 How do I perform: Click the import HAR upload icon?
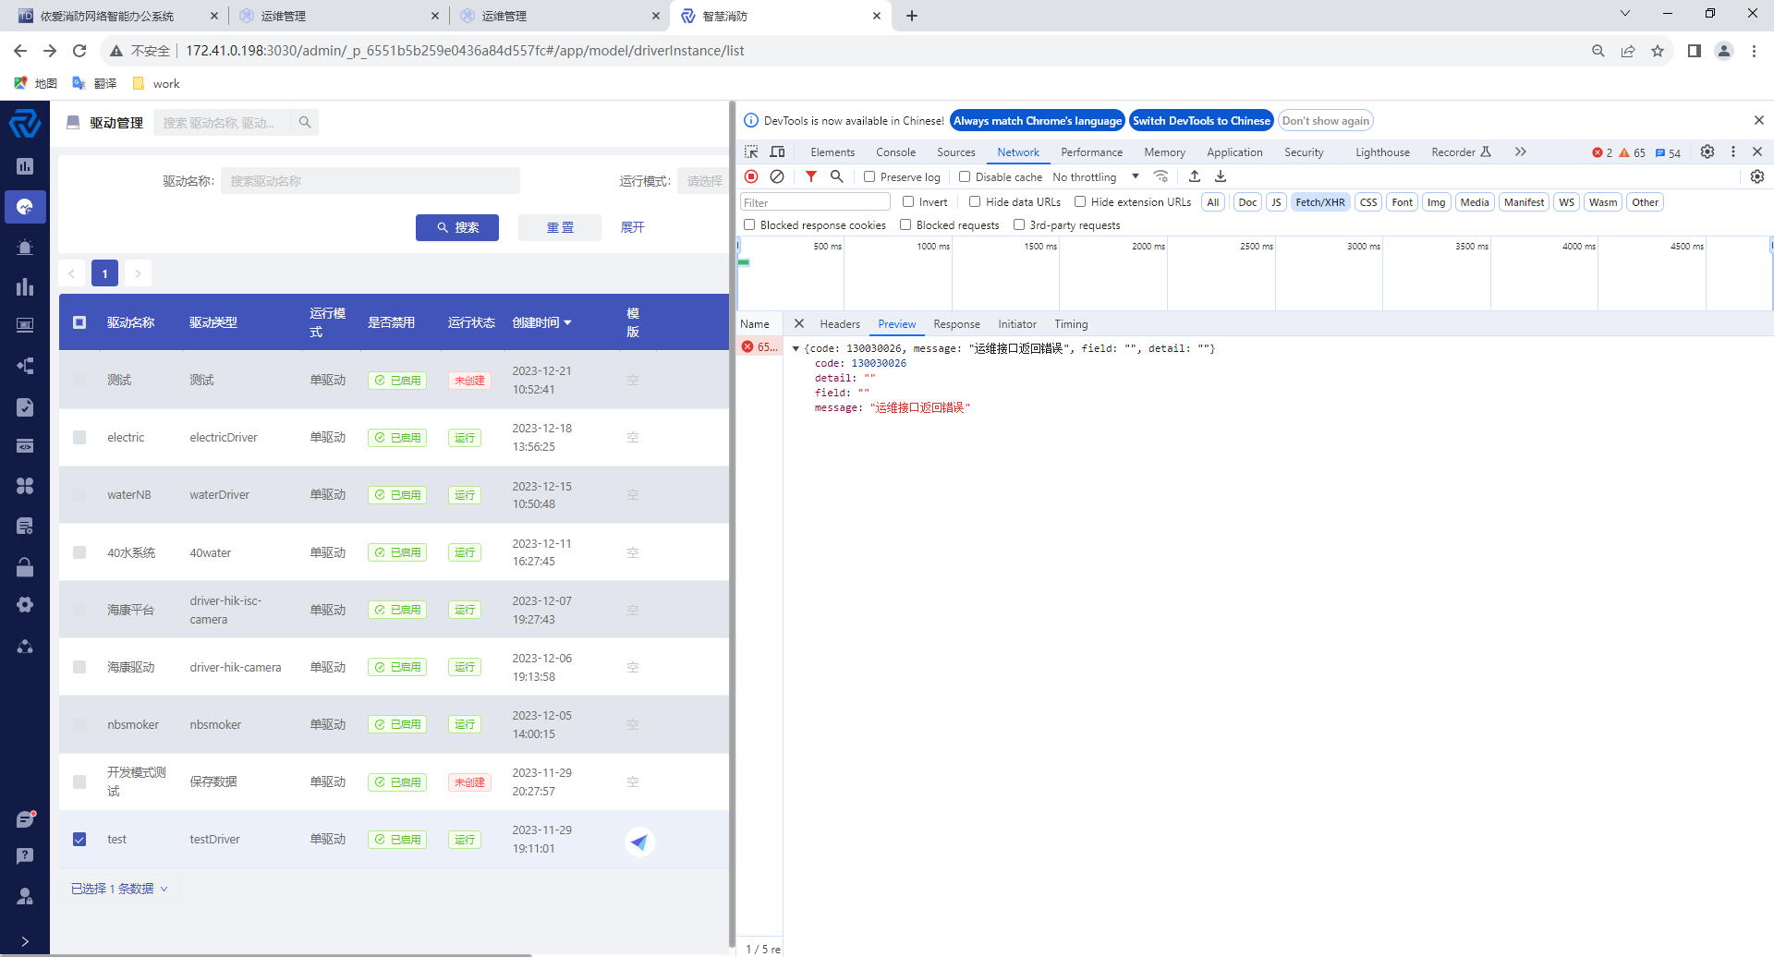[1195, 176]
